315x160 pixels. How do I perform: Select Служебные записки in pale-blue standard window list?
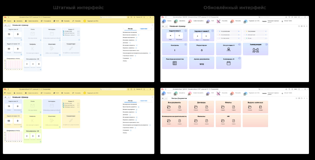click(x=128, y=56)
